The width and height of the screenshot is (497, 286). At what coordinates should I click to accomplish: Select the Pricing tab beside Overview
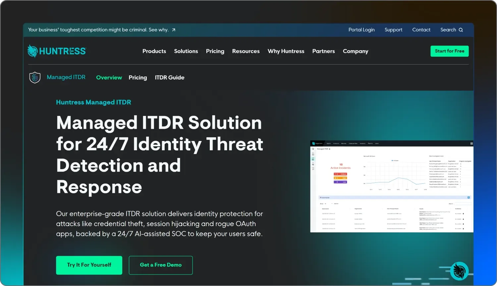[138, 77]
